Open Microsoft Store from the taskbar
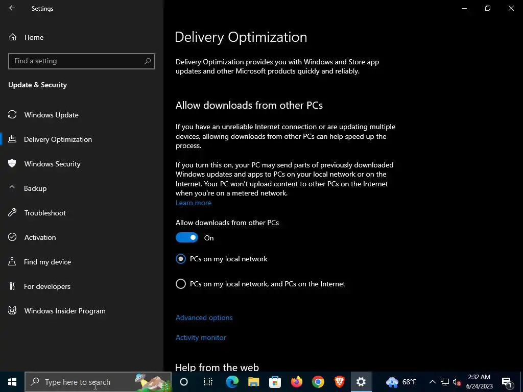This screenshot has width=523, height=392. (275, 382)
